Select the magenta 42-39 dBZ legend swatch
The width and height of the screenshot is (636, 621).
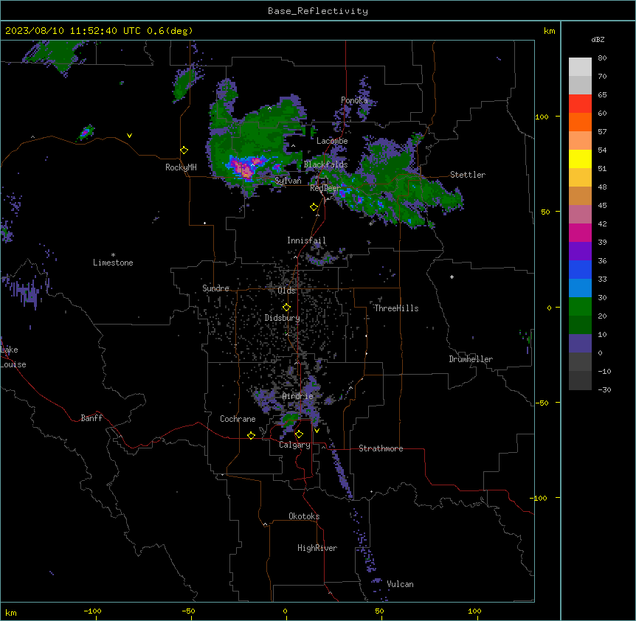pos(580,232)
